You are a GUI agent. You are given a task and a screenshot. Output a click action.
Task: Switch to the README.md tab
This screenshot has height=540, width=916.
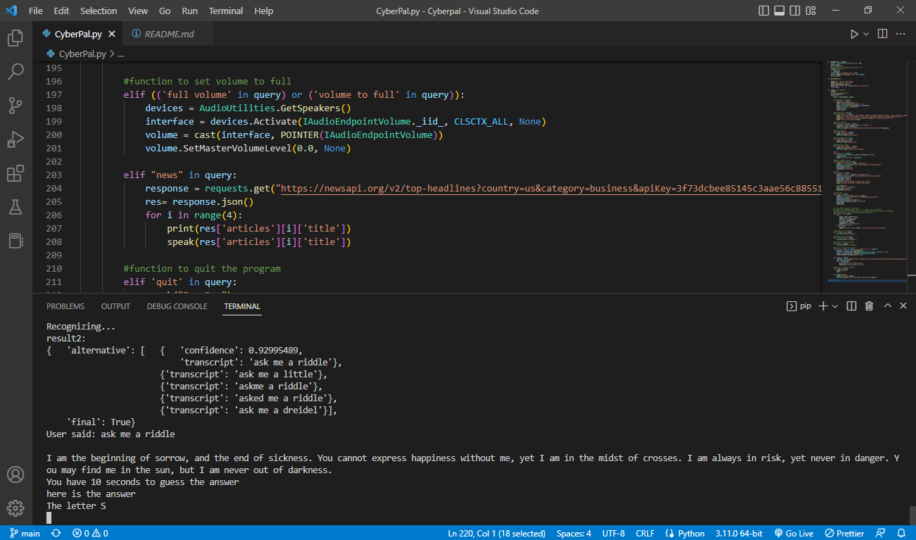169,34
